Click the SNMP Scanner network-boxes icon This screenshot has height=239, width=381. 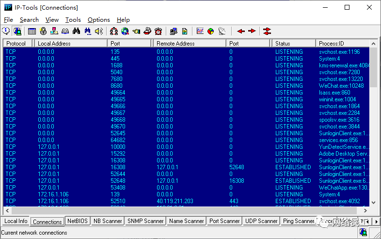tap(54, 31)
